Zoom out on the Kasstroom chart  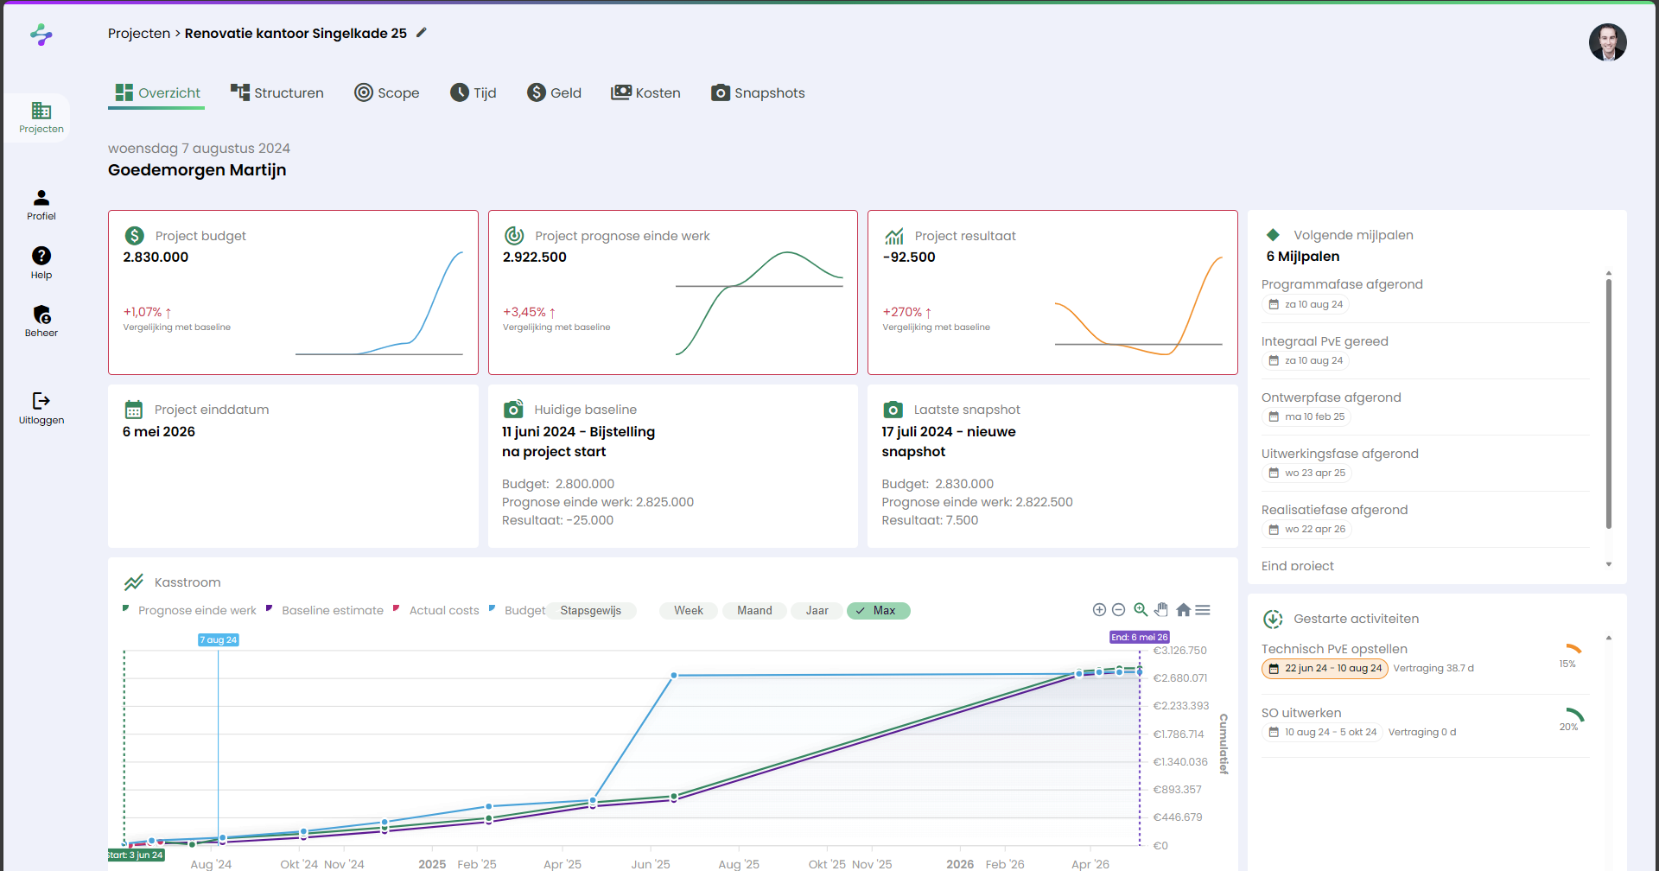pos(1118,610)
